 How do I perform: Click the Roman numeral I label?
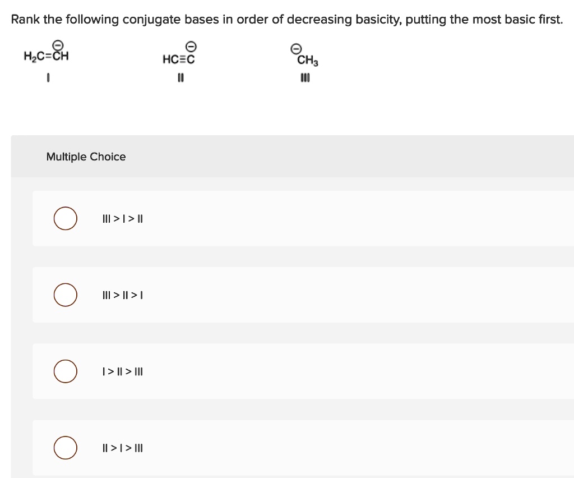48,77
